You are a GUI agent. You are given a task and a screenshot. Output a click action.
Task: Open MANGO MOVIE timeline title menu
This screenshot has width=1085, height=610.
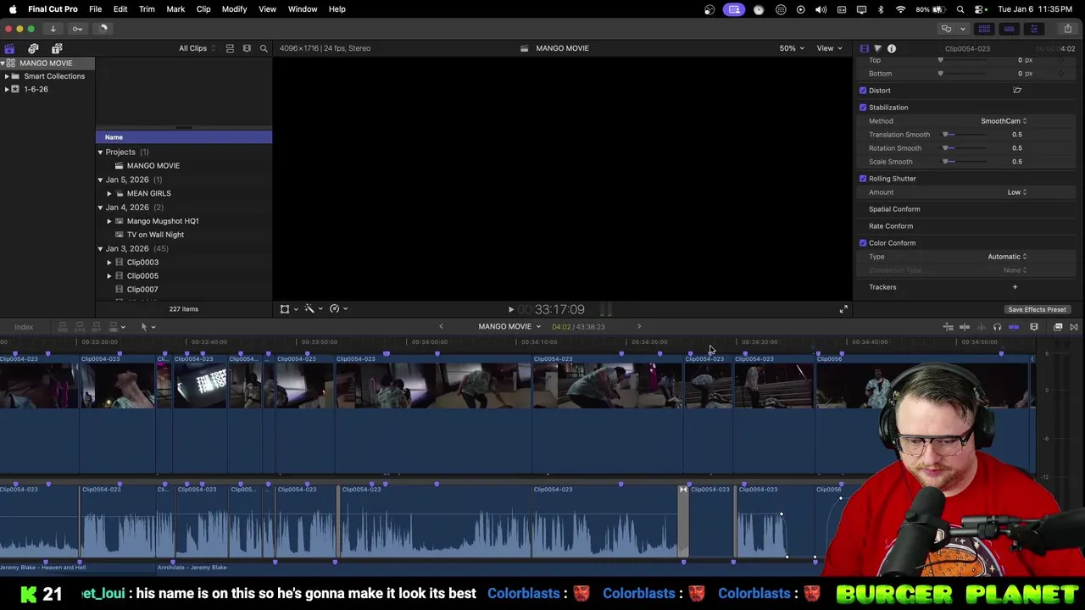point(509,327)
